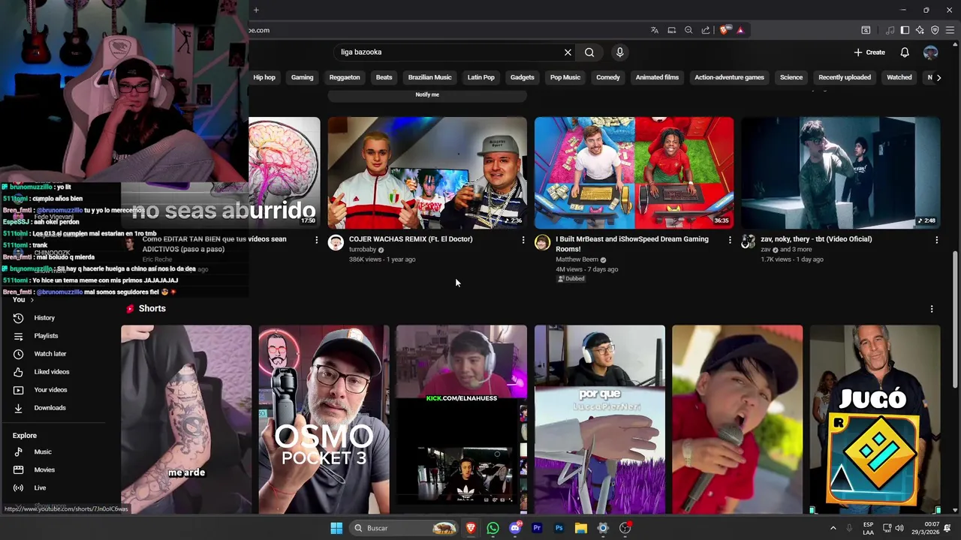
Task: Open WhatsApp from the taskbar
Action: (493, 528)
